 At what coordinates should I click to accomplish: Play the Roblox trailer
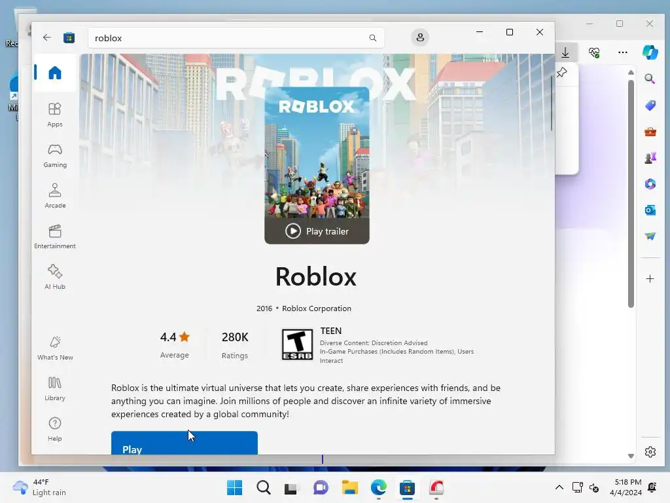click(x=317, y=231)
